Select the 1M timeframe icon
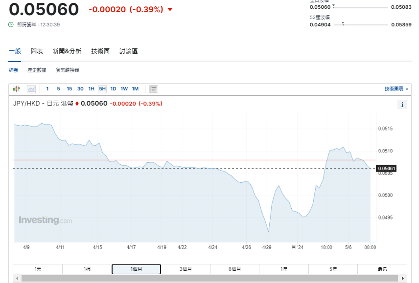 (135, 89)
